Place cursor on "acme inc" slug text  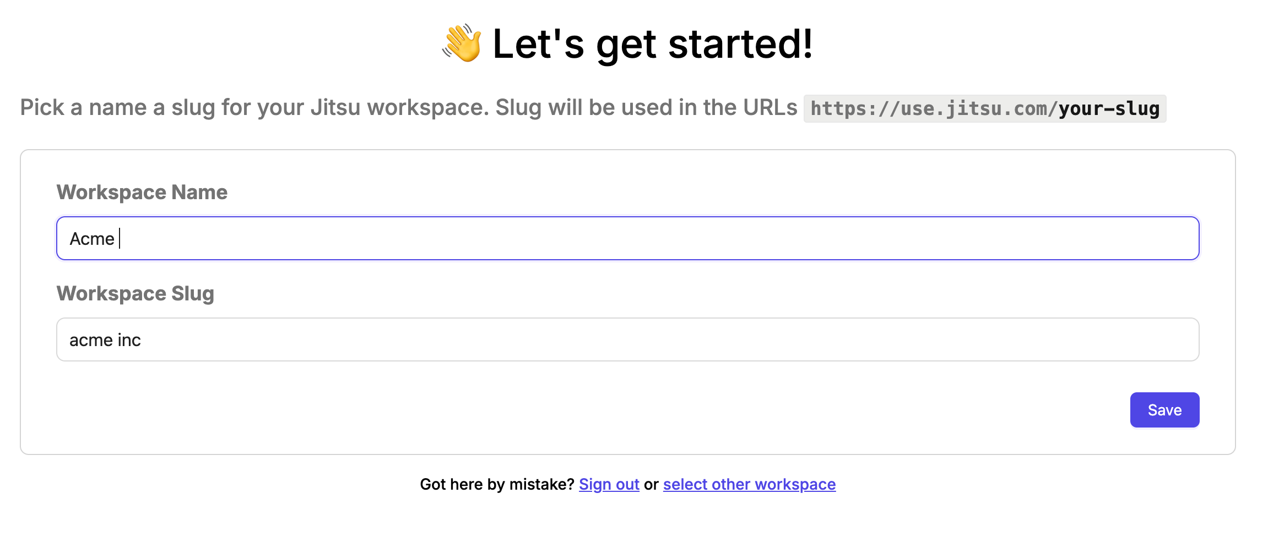click(x=105, y=340)
